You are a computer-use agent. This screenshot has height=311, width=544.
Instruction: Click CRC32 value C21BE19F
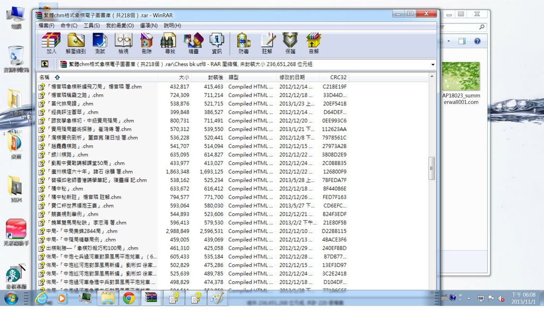coord(335,87)
